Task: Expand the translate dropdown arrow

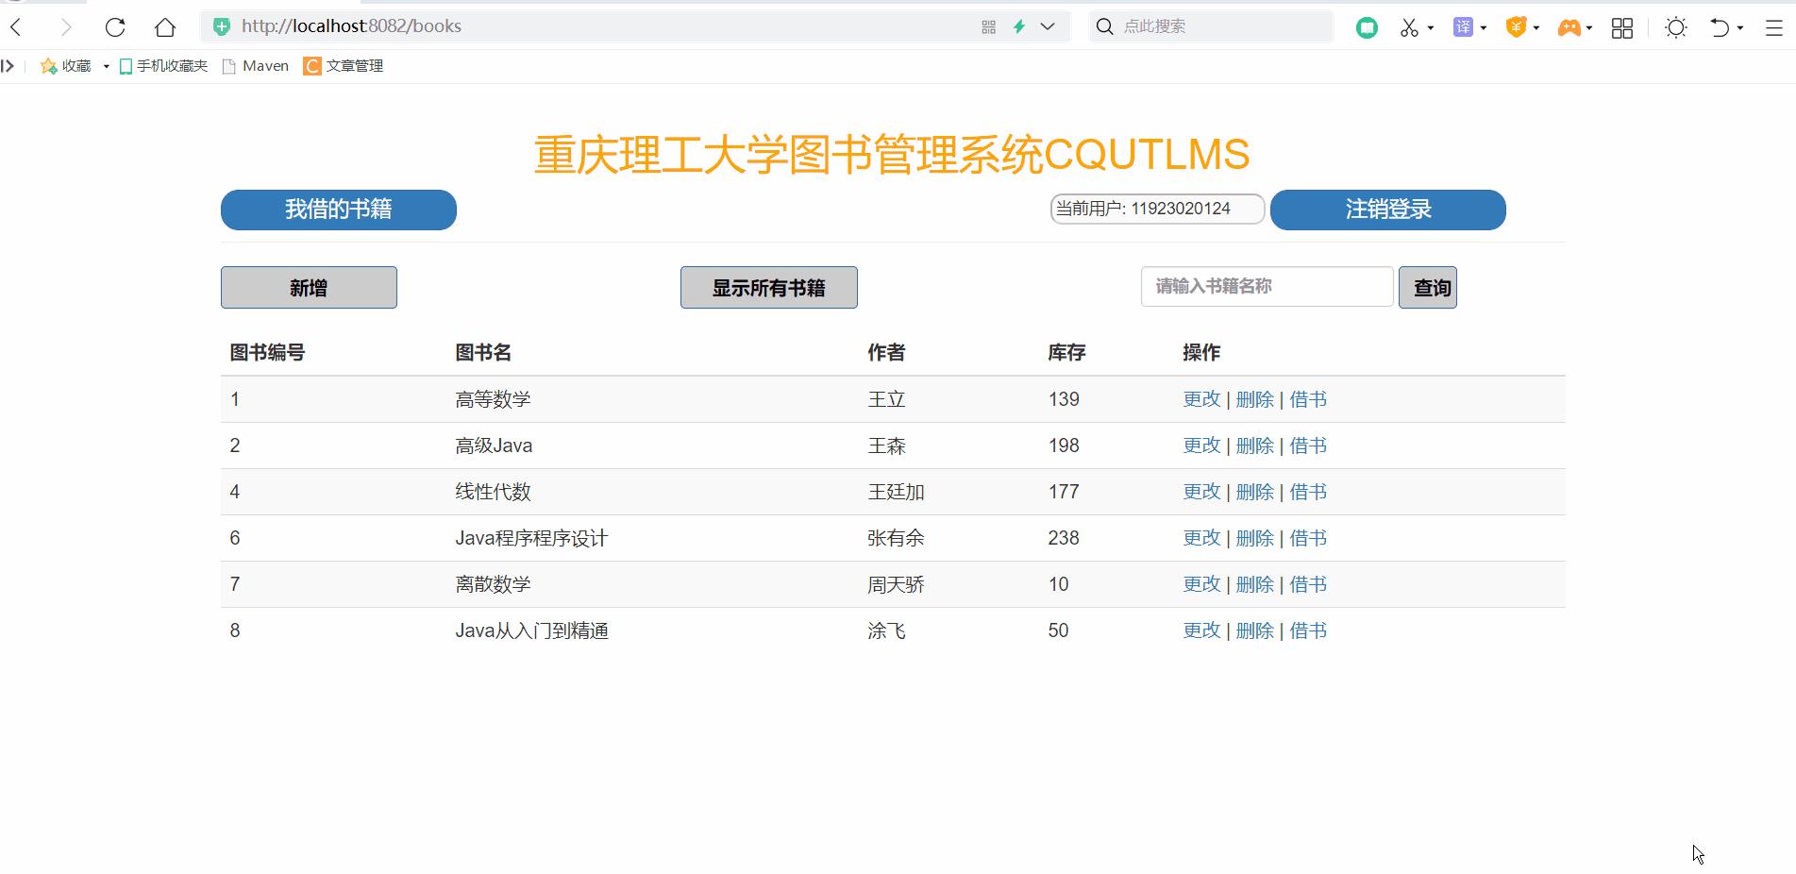Action: pyautogui.click(x=1484, y=28)
